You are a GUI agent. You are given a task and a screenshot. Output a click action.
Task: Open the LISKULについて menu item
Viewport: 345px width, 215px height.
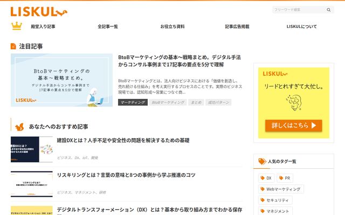302,26
